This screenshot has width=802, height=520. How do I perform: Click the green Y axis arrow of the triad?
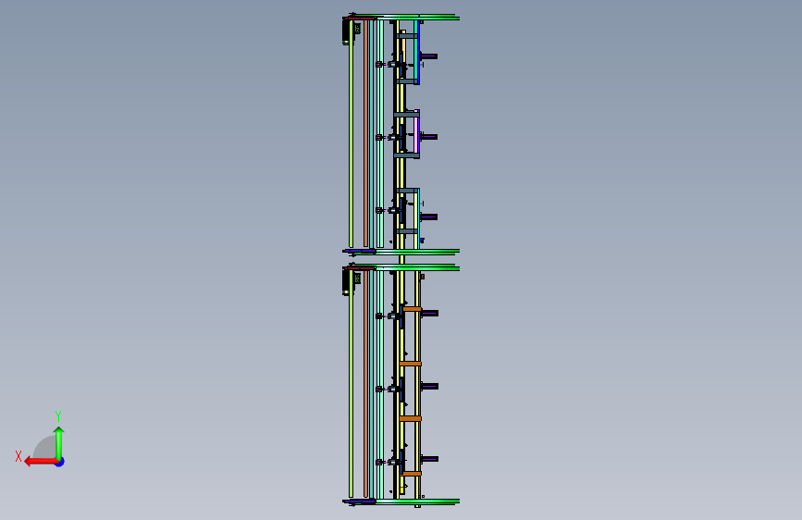click(59, 442)
